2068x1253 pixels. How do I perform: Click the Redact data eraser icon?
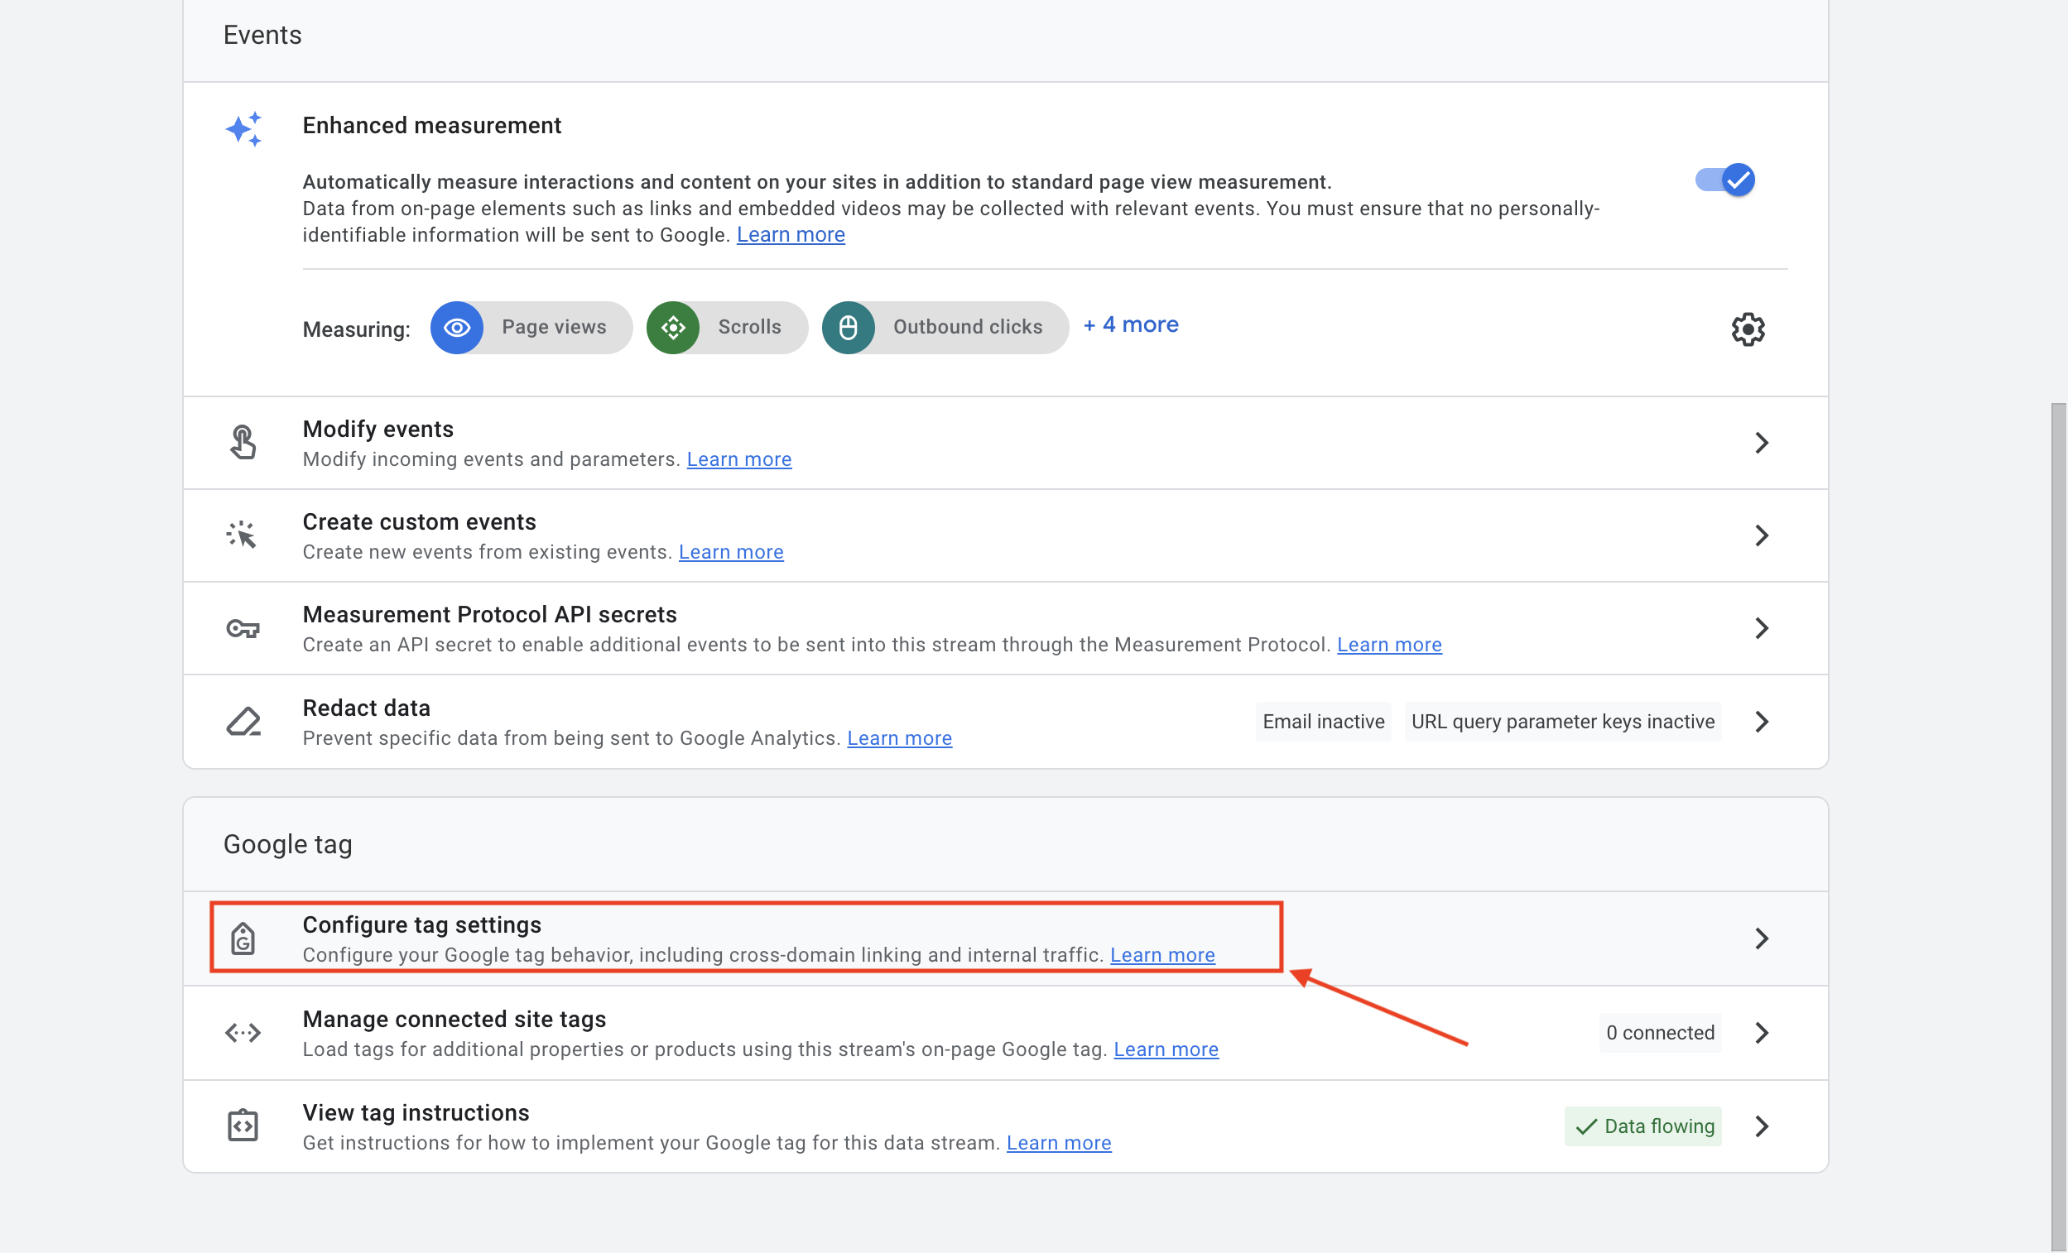coord(243,721)
